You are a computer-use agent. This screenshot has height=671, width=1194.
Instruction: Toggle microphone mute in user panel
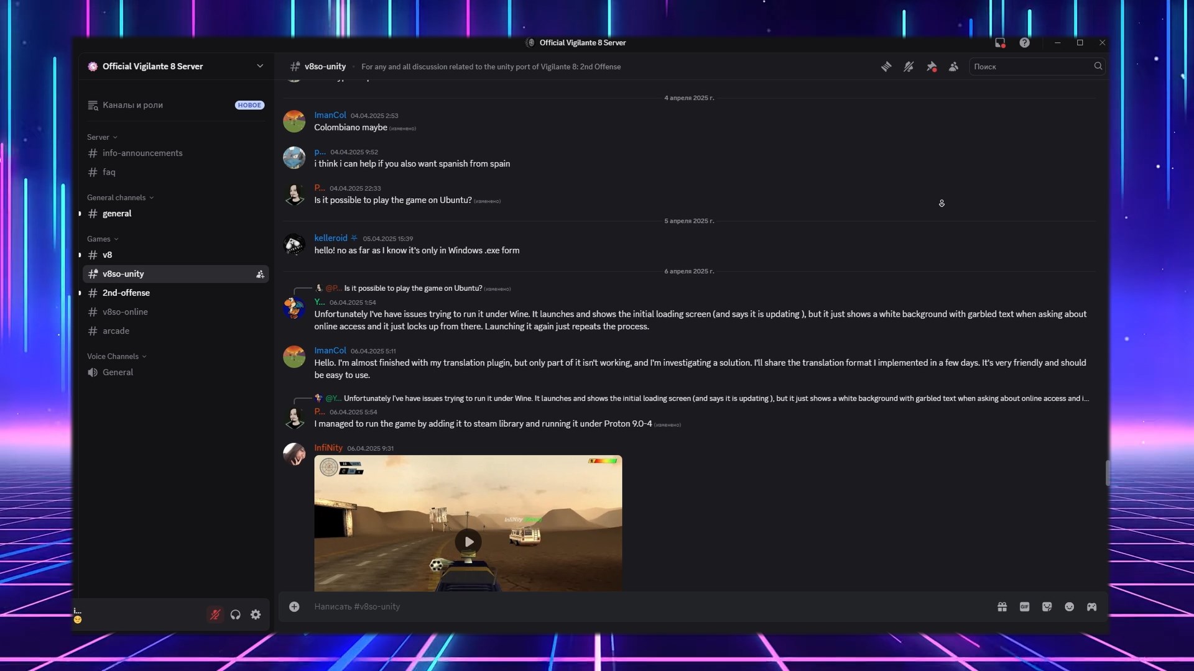coord(215,614)
